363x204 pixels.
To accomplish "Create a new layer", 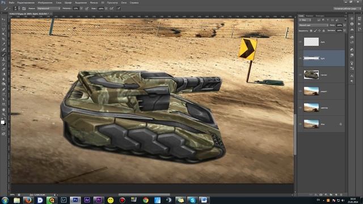I will coord(336,195).
